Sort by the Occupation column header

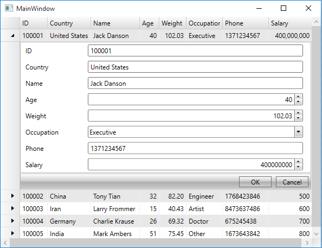[204, 23]
